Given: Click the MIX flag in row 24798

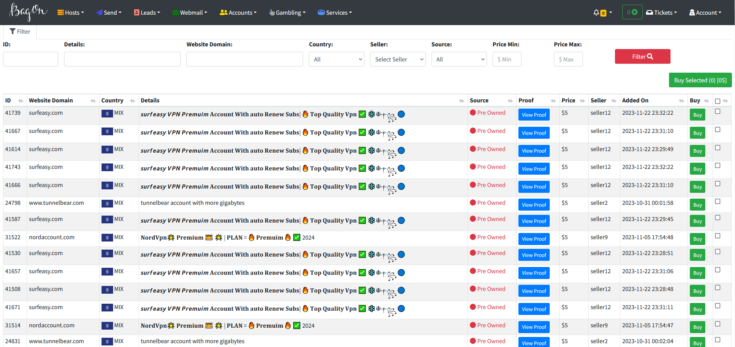Looking at the screenshot, I should [107, 203].
